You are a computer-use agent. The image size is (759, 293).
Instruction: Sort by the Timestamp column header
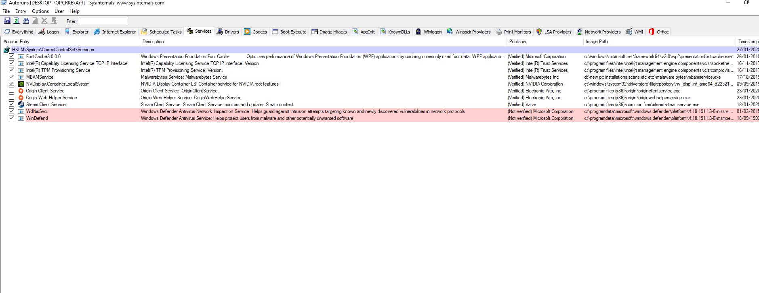(748, 42)
